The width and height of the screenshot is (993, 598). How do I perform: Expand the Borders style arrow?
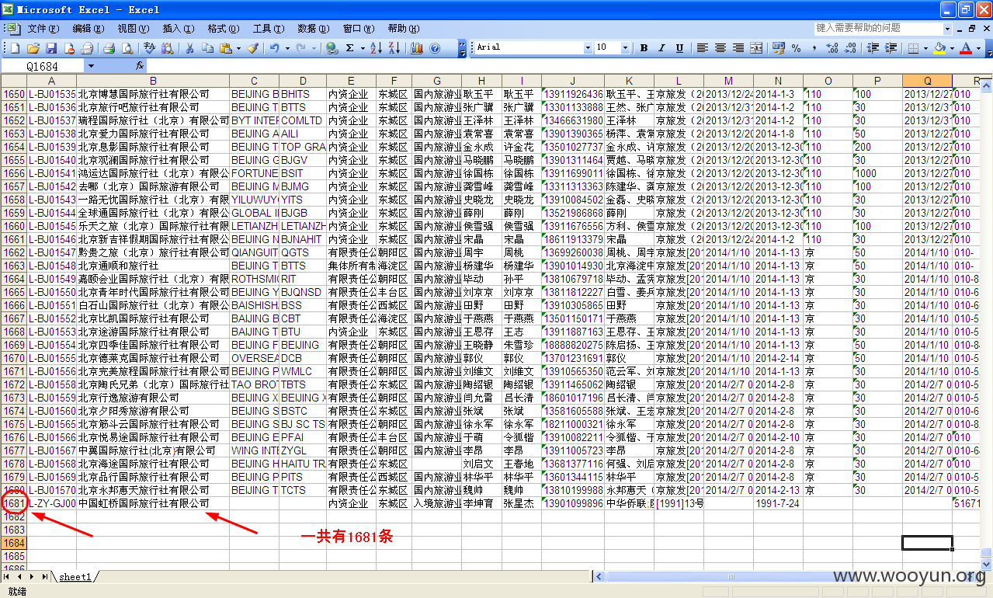coord(925,48)
